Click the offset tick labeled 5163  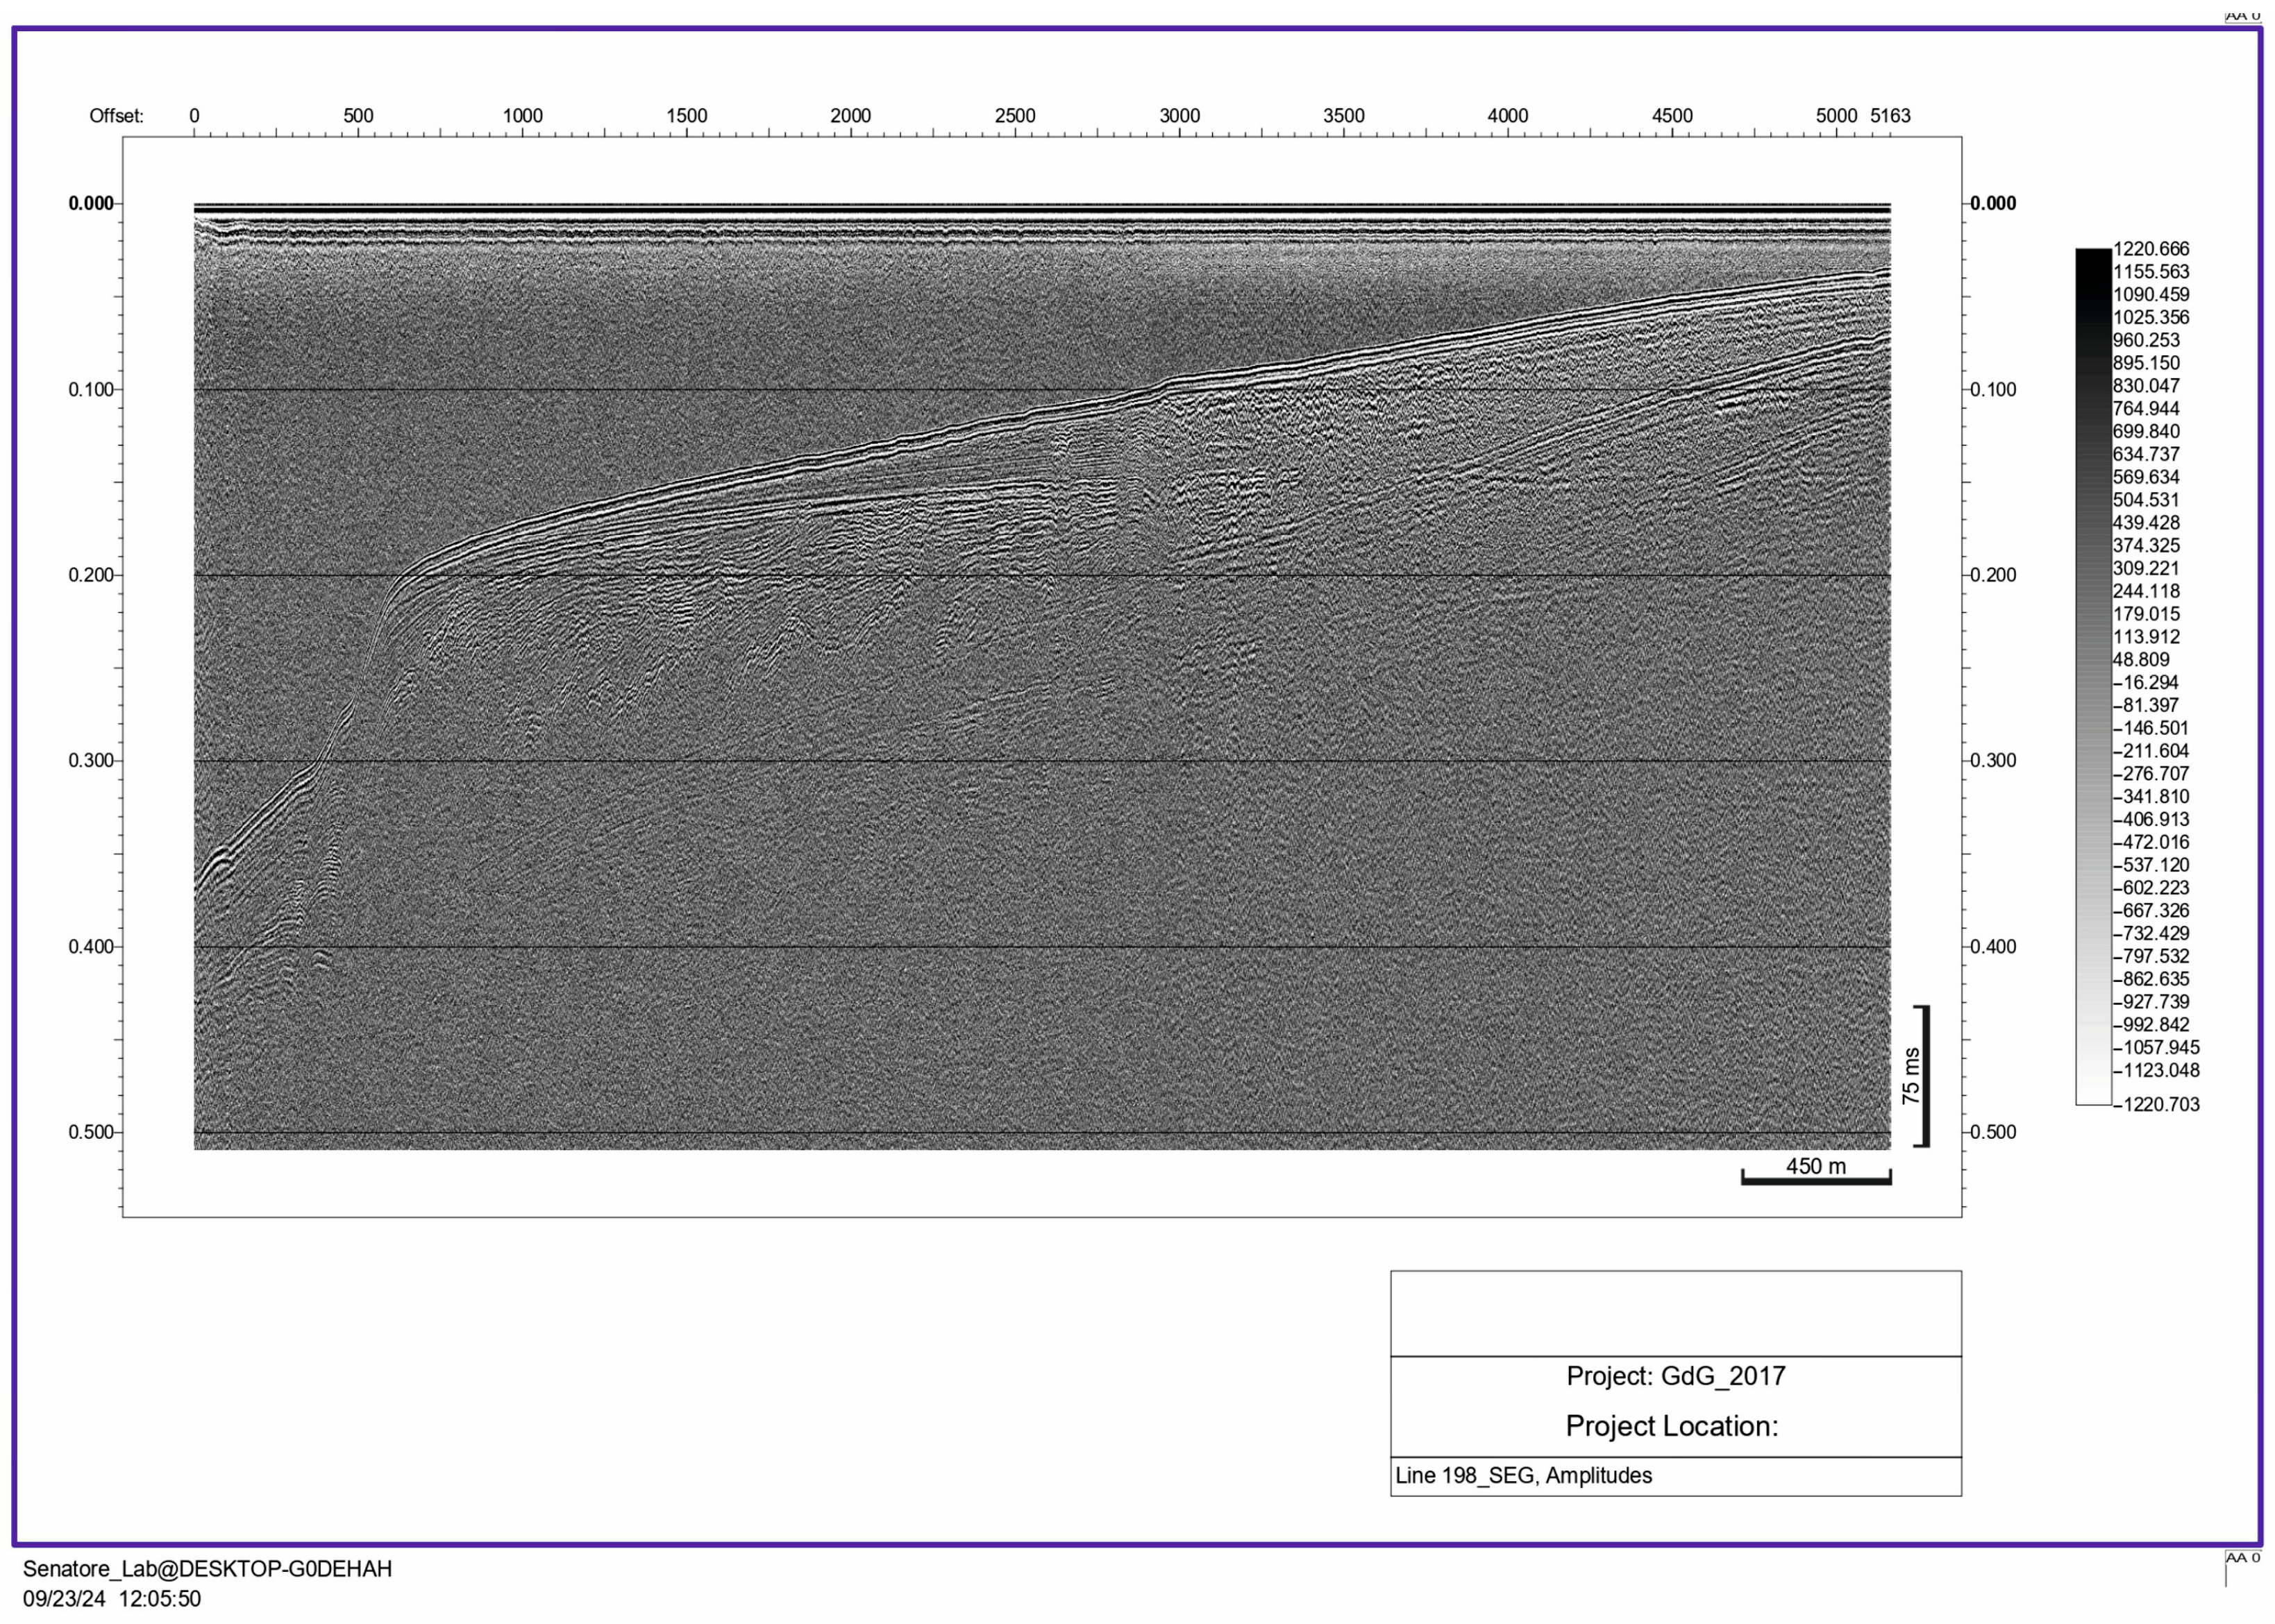click(1892, 116)
